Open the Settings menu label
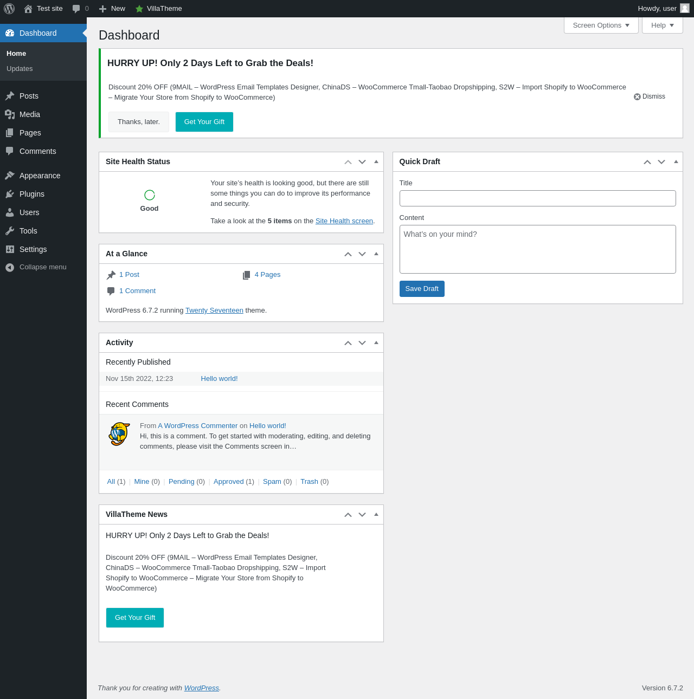Viewport: 694px width, 699px height. 33,249
